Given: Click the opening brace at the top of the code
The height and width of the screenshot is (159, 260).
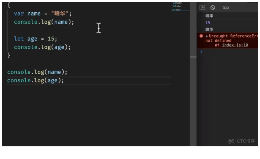Looking at the screenshot, I should [x=9, y=5].
